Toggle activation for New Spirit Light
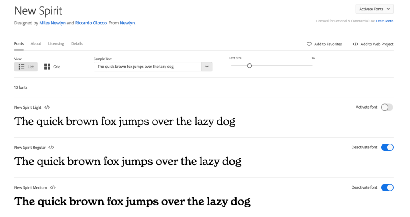Image resolution: width=410 pixels, height=217 pixels. (x=387, y=107)
